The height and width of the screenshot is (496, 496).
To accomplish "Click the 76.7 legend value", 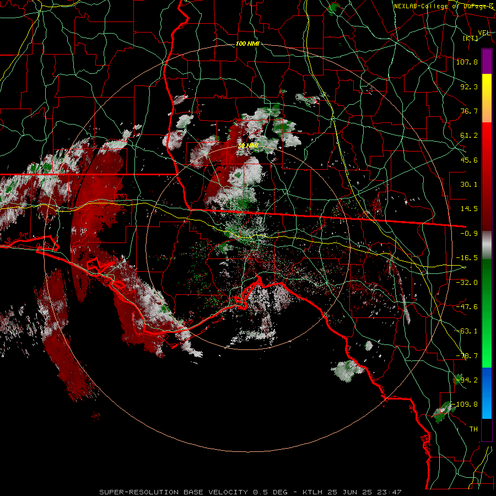I will tap(469, 111).
